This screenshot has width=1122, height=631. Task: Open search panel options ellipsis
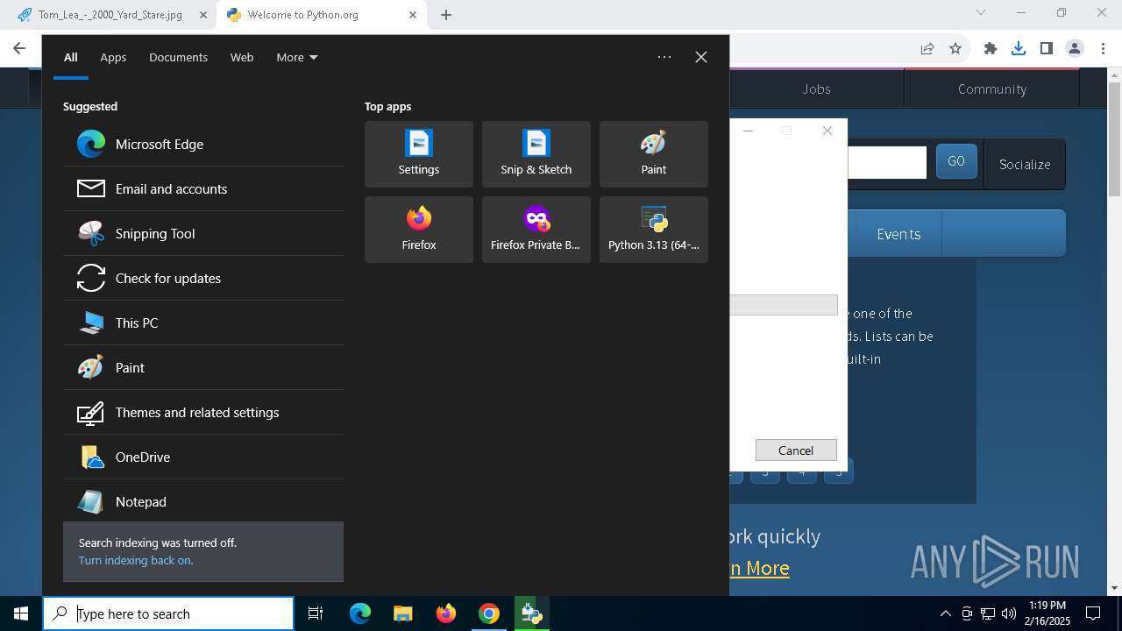664,57
